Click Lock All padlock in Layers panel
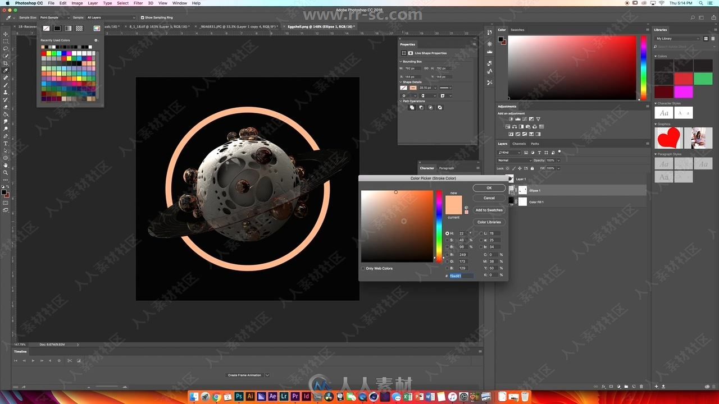This screenshot has width=719, height=404. tap(532, 168)
